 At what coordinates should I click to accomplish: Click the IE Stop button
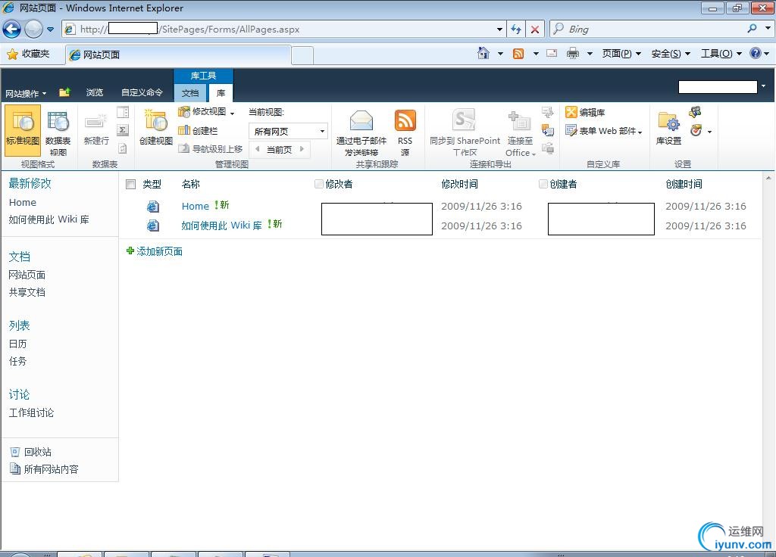point(535,30)
